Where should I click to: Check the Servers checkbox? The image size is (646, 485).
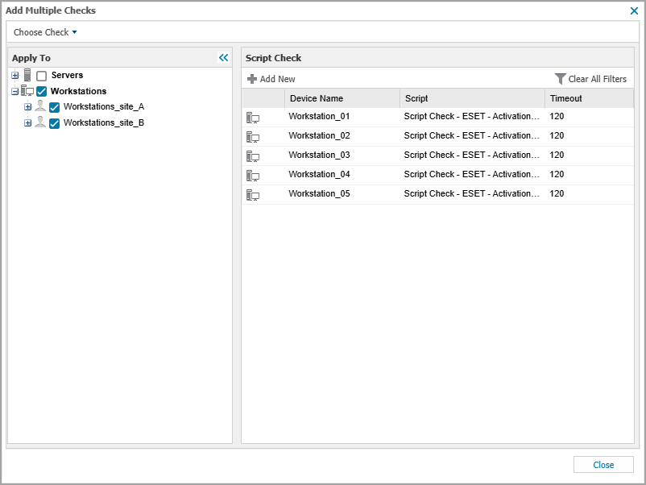click(42, 76)
